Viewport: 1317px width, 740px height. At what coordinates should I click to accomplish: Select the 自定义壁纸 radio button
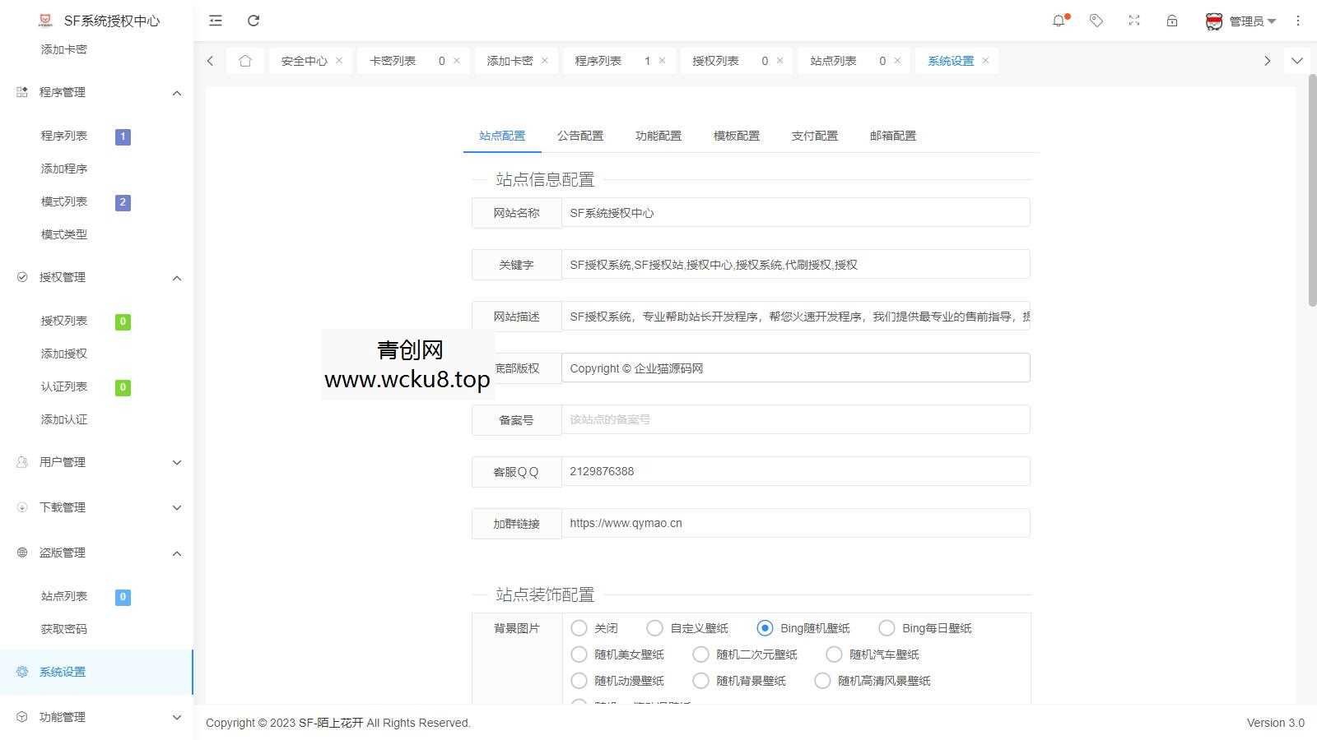(654, 627)
